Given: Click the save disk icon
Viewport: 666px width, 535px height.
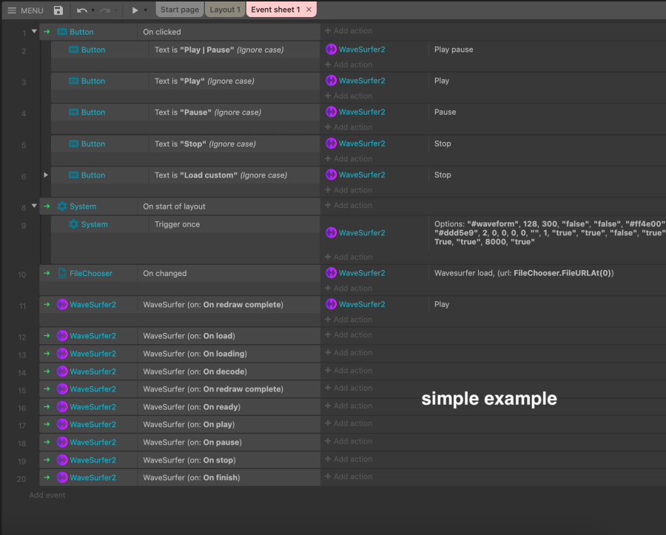Looking at the screenshot, I should click(x=58, y=10).
